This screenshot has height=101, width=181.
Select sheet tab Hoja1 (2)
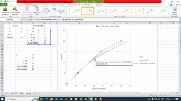point(13,93)
